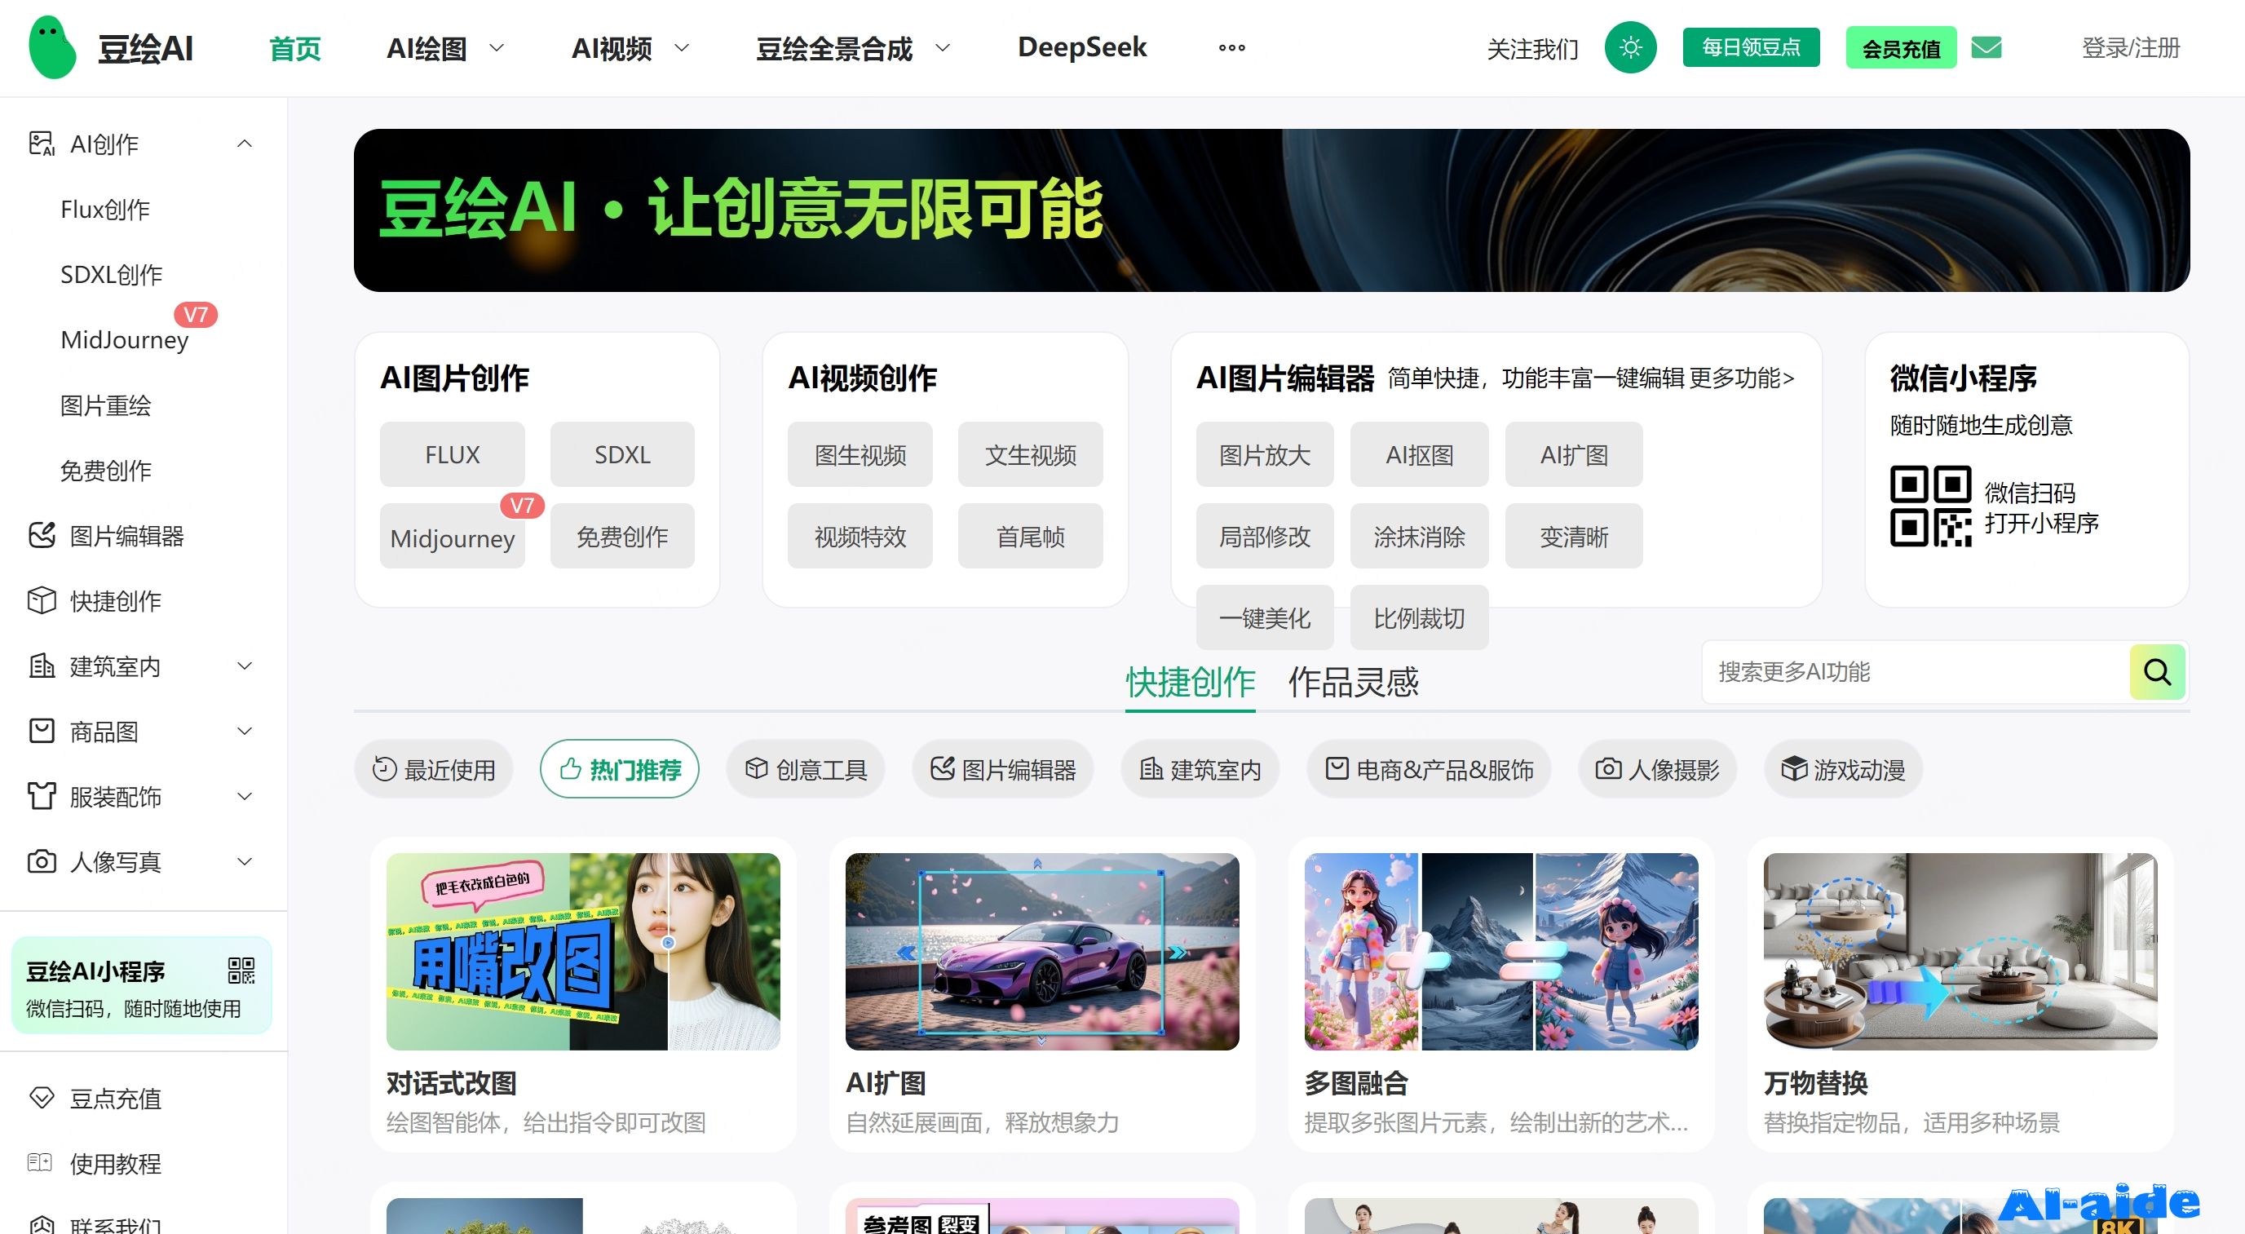Click the 使用教程 book icon
Viewport: 2245px width, 1234px height.
41,1162
